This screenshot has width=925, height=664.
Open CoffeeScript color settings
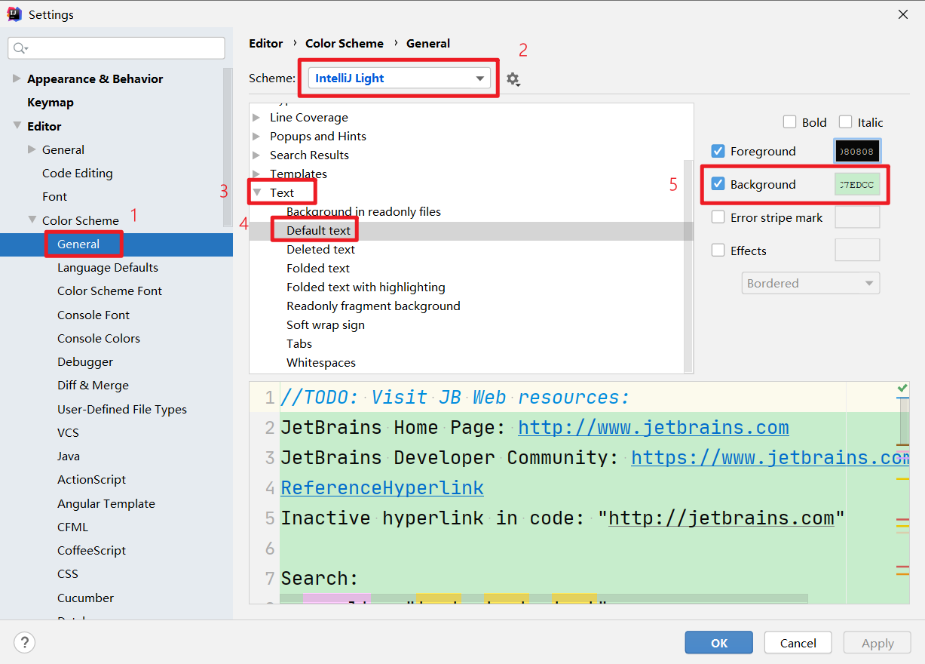pos(91,551)
